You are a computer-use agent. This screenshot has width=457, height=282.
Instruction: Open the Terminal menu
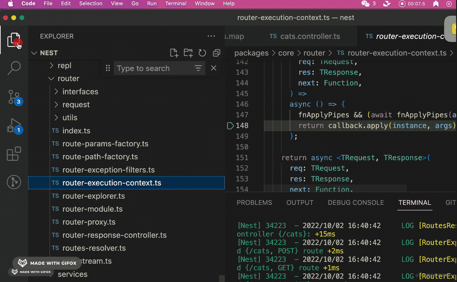(x=176, y=4)
